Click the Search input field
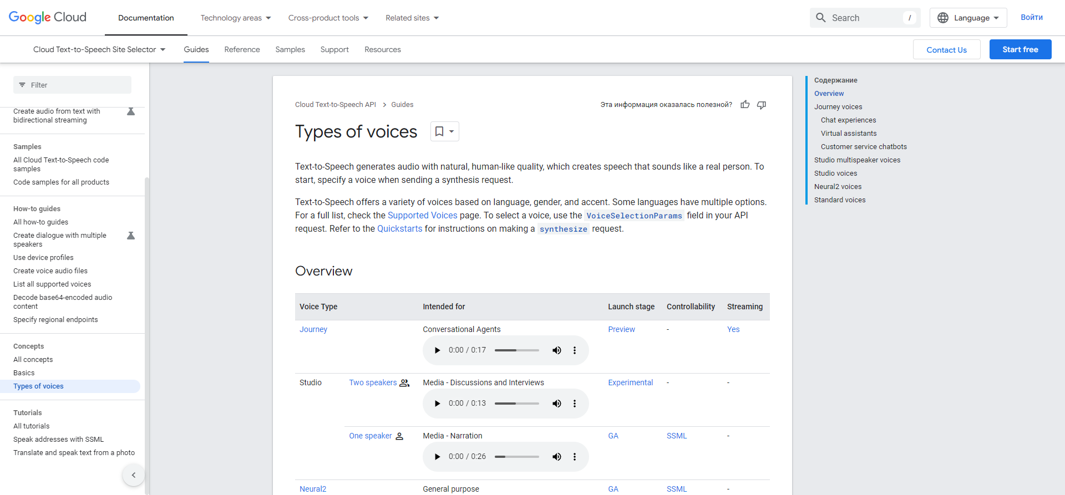Viewport: 1065px width, 495px height. 865,18
